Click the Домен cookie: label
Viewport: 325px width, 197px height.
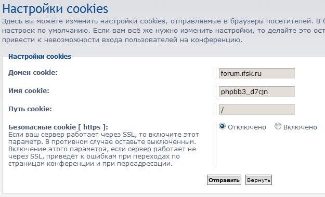33,73
